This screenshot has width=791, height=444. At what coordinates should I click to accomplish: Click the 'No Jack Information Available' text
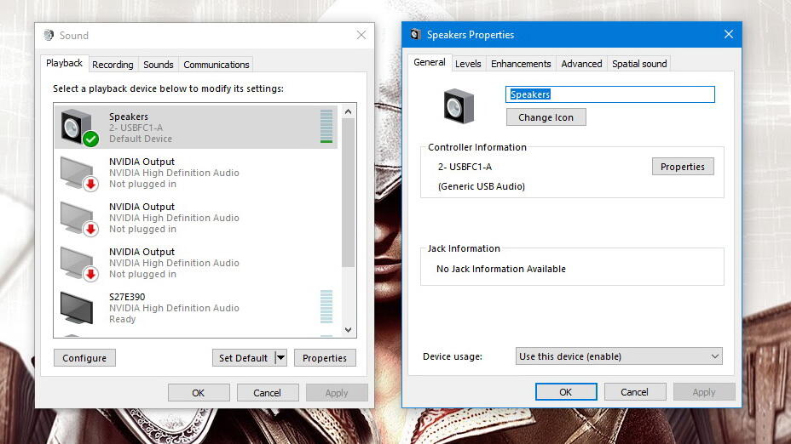501,269
